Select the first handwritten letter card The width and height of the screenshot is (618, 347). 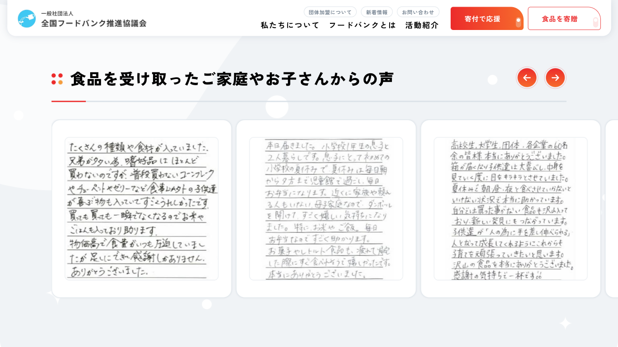[141, 207]
